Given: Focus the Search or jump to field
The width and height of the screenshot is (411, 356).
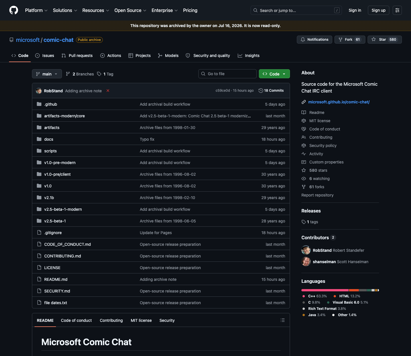Looking at the screenshot, I should coord(296,10).
